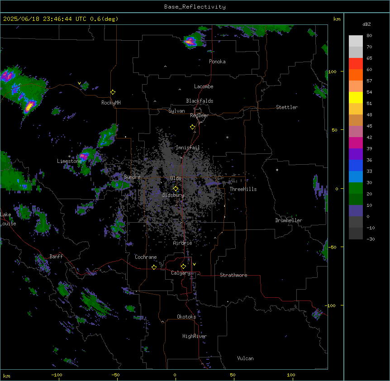Click the yellow diamond marker at Olds
Image resolution: width=390 pixels, height=381 pixels.
point(176,189)
